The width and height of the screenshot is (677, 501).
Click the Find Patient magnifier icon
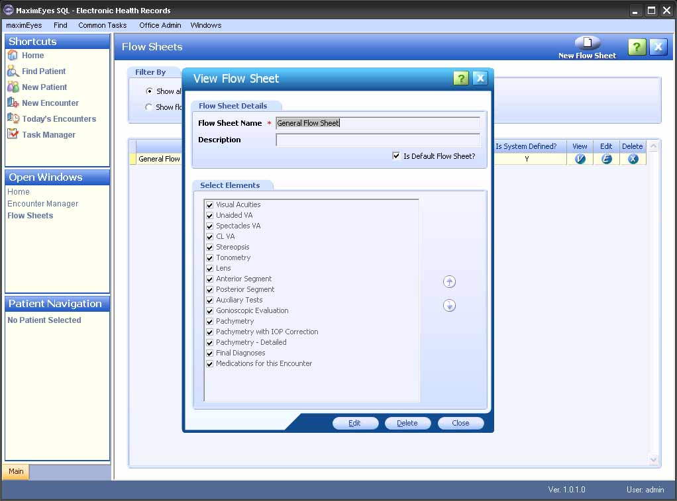tap(13, 71)
